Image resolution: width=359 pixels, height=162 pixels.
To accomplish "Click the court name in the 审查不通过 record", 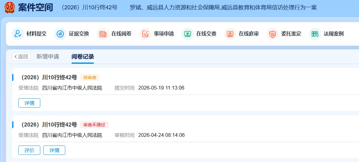I will (x=72, y=135).
